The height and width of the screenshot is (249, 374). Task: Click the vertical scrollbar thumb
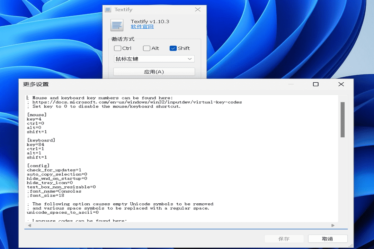tap(342, 120)
